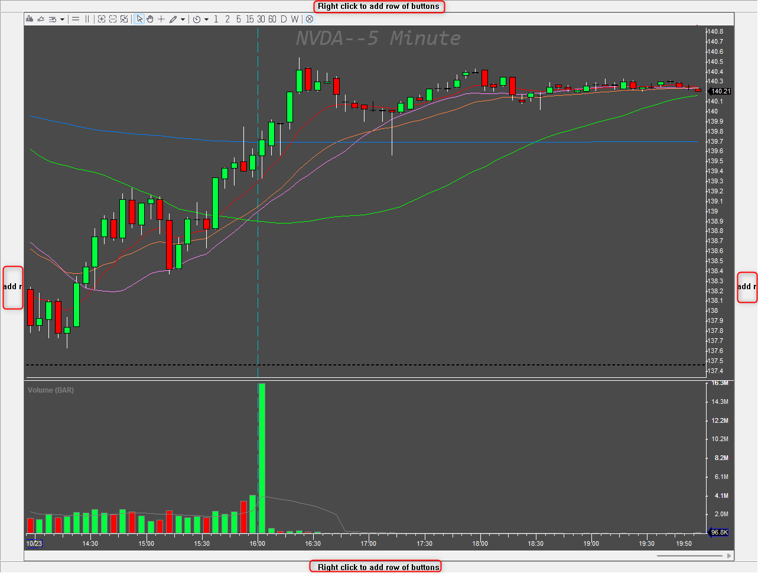758x573 pixels.
Task: Click the 16:00 time axis label
Action: pos(258,543)
